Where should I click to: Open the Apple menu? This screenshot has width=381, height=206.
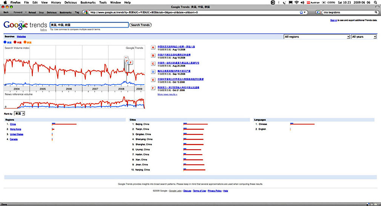[5, 2]
